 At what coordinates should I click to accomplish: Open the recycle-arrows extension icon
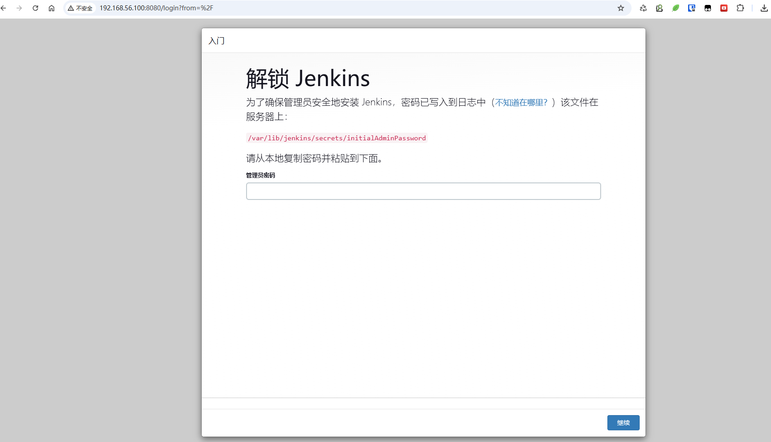[x=643, y=8]
